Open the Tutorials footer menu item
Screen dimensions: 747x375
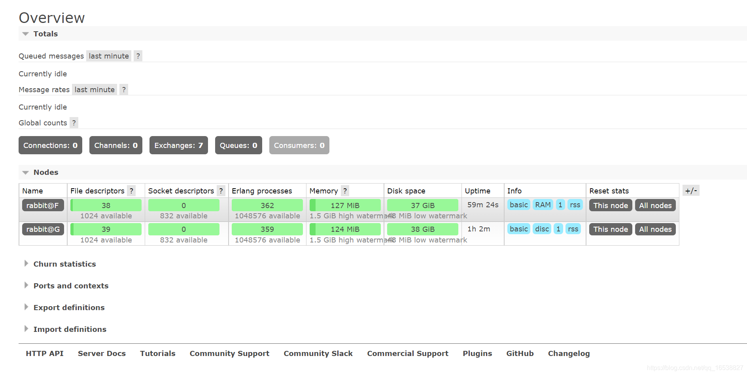click(157, 353)
